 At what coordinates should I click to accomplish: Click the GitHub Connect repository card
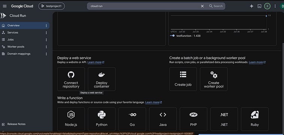click(x=71, y=79)
